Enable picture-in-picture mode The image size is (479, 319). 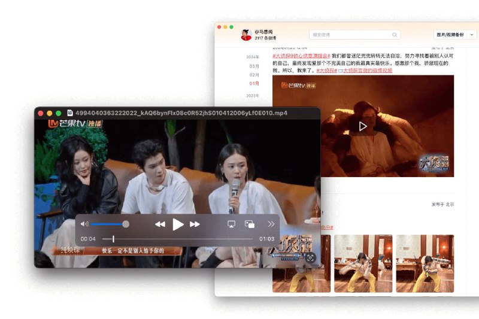[x=250, y=224]
